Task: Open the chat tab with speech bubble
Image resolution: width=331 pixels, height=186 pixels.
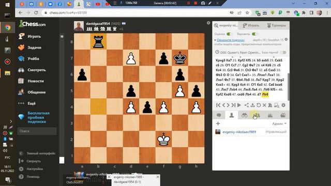Action: click(219, 115)
